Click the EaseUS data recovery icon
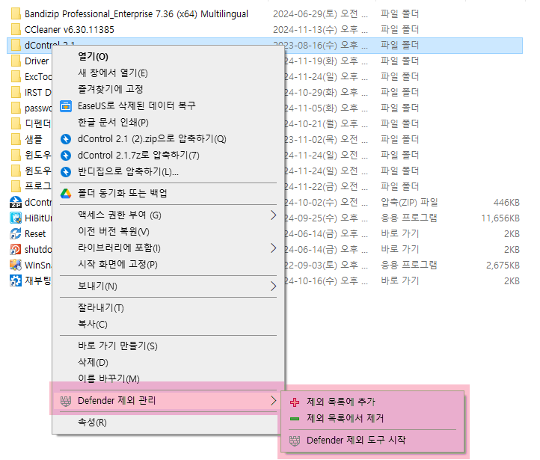Screen dimensions: 540x460 click(x=66, y=106)
